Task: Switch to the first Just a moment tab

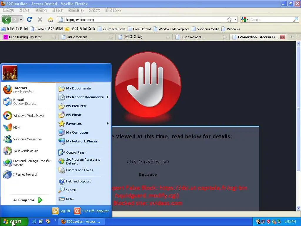Action: coord(87,37)
